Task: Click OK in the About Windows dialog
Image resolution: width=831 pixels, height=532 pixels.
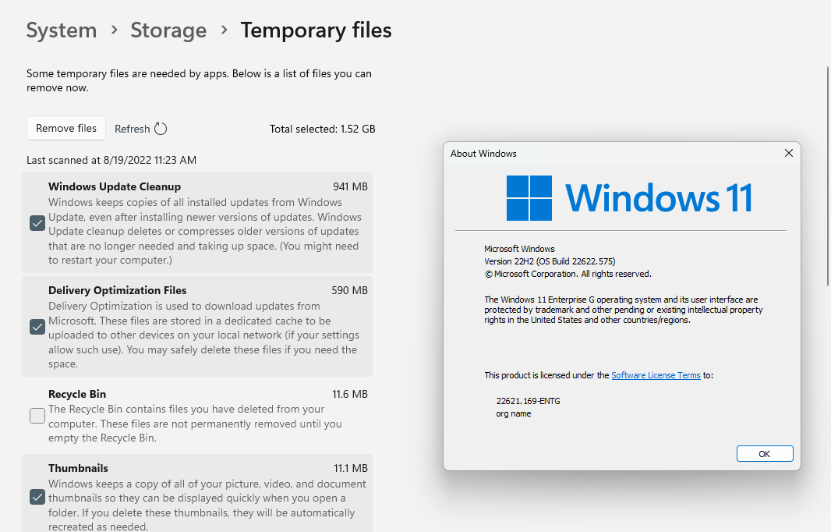Action: (x=764, y=453)
